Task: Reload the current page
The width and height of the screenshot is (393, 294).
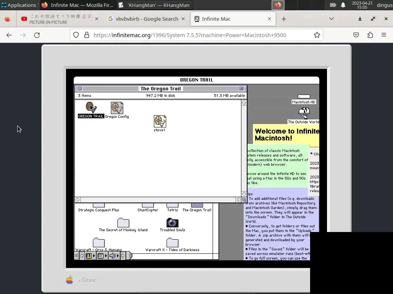Action: click(37, 35)
